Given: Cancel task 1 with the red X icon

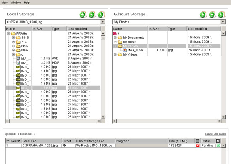Looking at the screenshot, I should pyautogui.click(x=198, y=145).
